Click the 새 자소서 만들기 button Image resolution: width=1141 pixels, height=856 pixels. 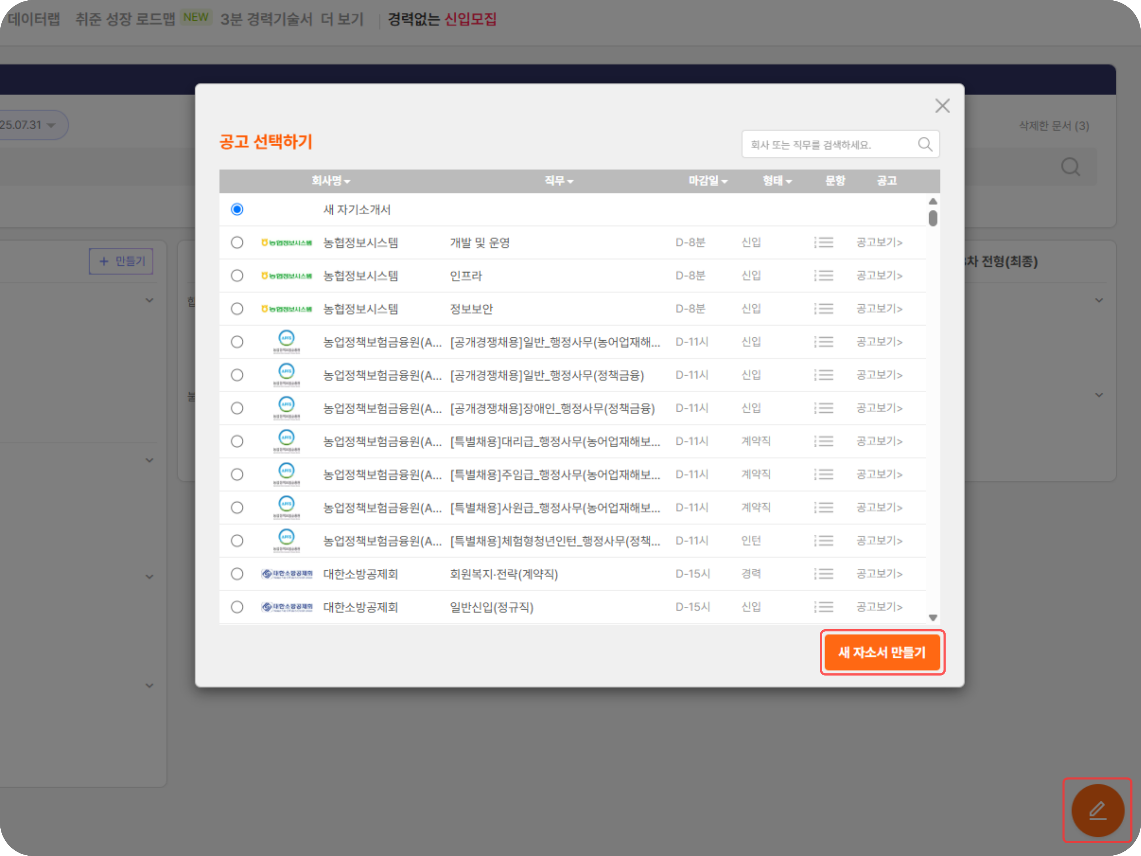[882, 652]
